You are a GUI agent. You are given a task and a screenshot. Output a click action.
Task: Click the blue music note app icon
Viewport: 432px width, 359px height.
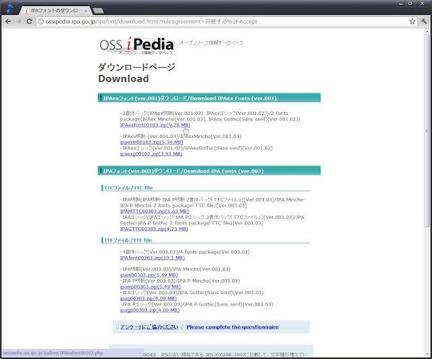pos(9,8)
